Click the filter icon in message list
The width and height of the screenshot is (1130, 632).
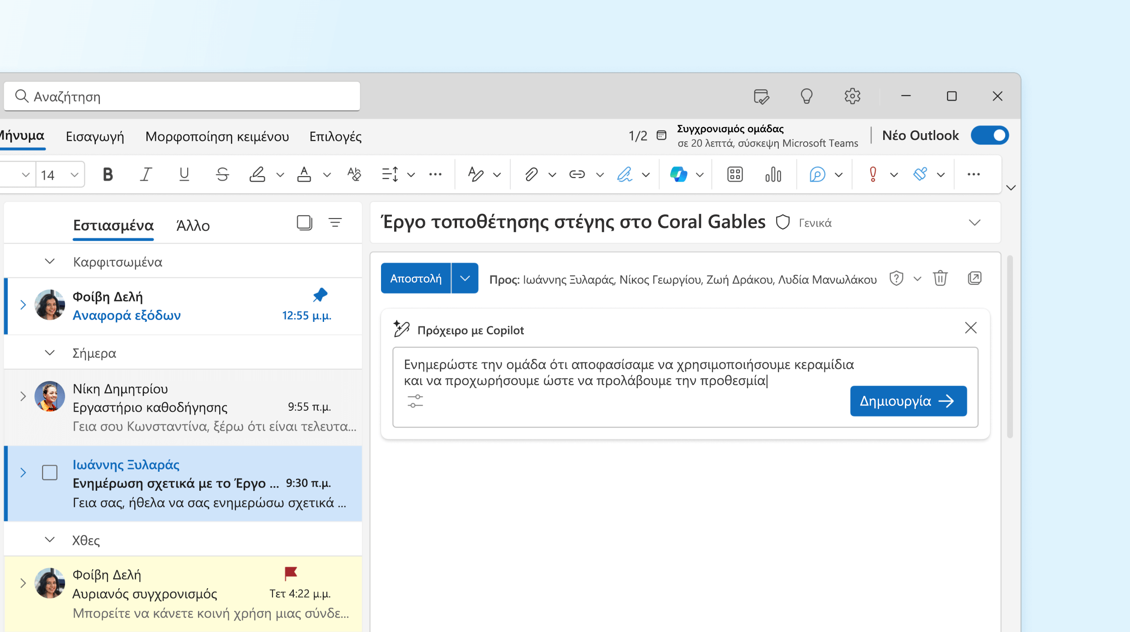(335, 223)
